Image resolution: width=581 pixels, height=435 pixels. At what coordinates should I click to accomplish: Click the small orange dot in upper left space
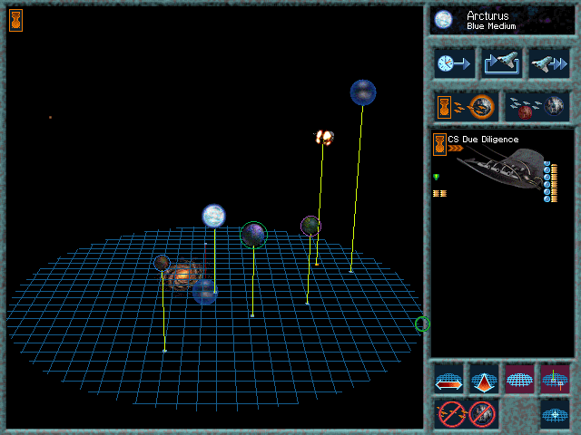[x=51, y=117]
